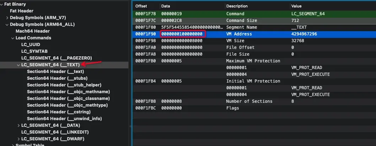Expand LC_SEGMENT_64 (__LINKEDIT) node
Image resolution: width=376 pixels, height=146 pixels.
[18, 132]
